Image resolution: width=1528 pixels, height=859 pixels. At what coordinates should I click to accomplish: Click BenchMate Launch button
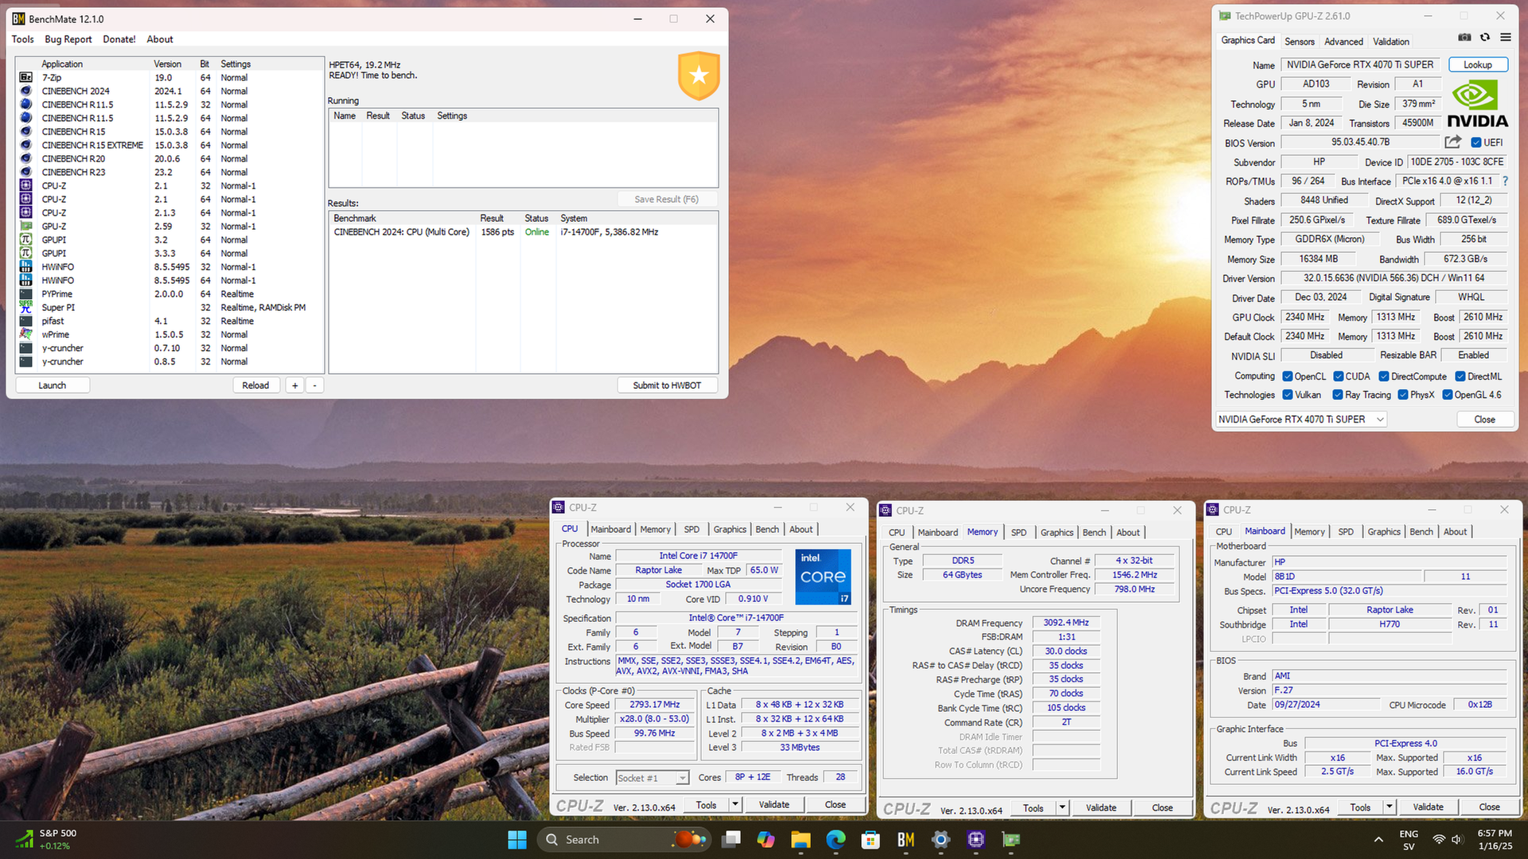pos(52,385)
